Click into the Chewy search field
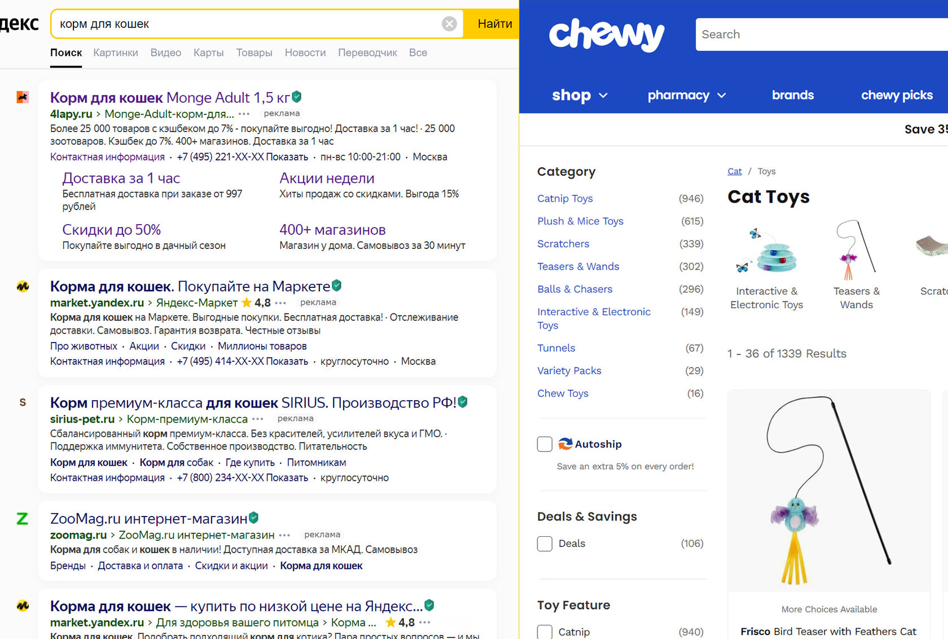Screen dimensions: 948x639 click(x=818, y=34)
